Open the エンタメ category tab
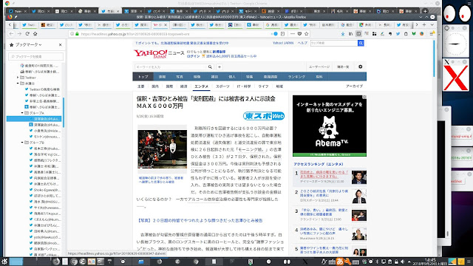The image size is (473, 266). click(201, 86)
